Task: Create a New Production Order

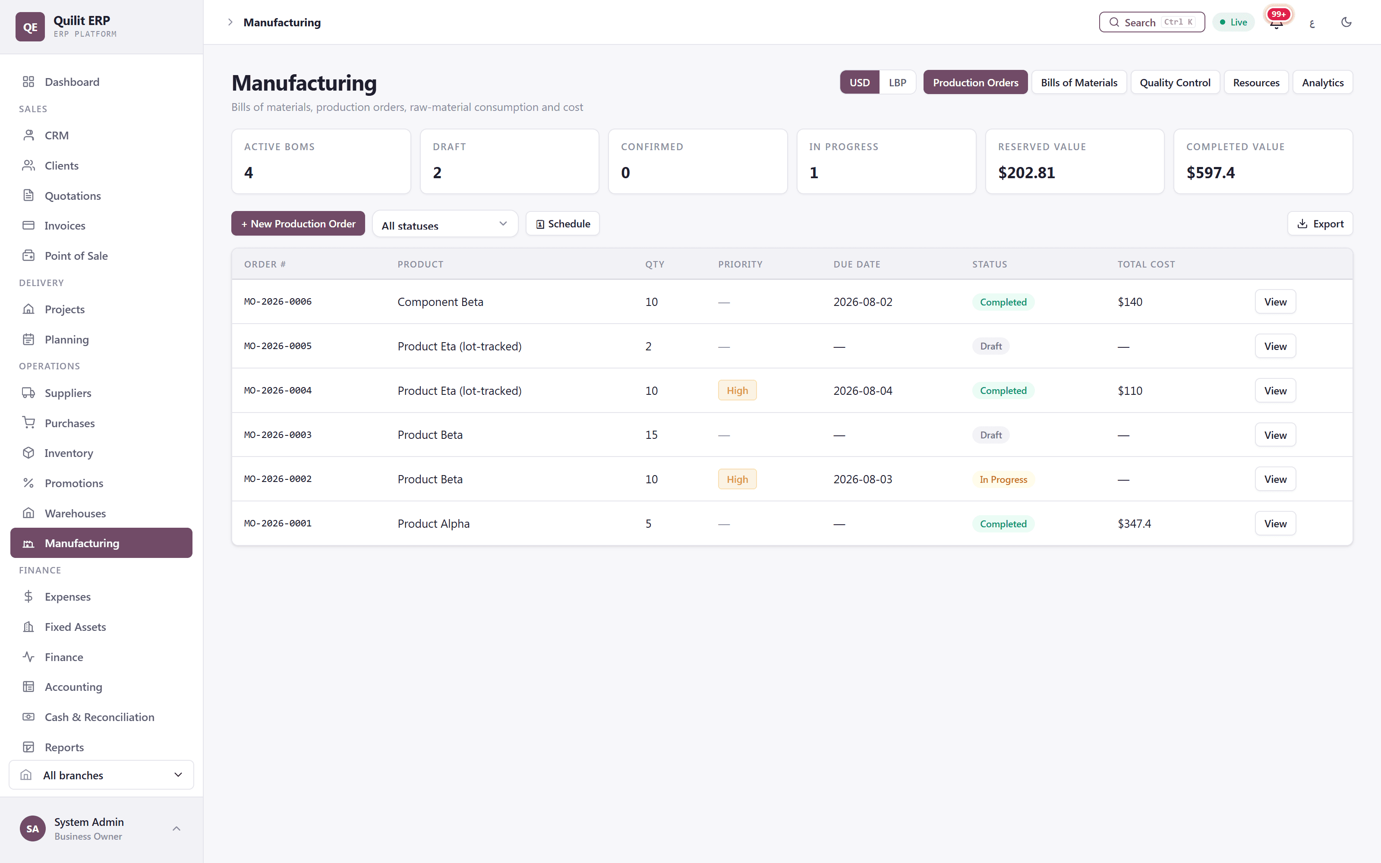Action: tap(298, 223)
